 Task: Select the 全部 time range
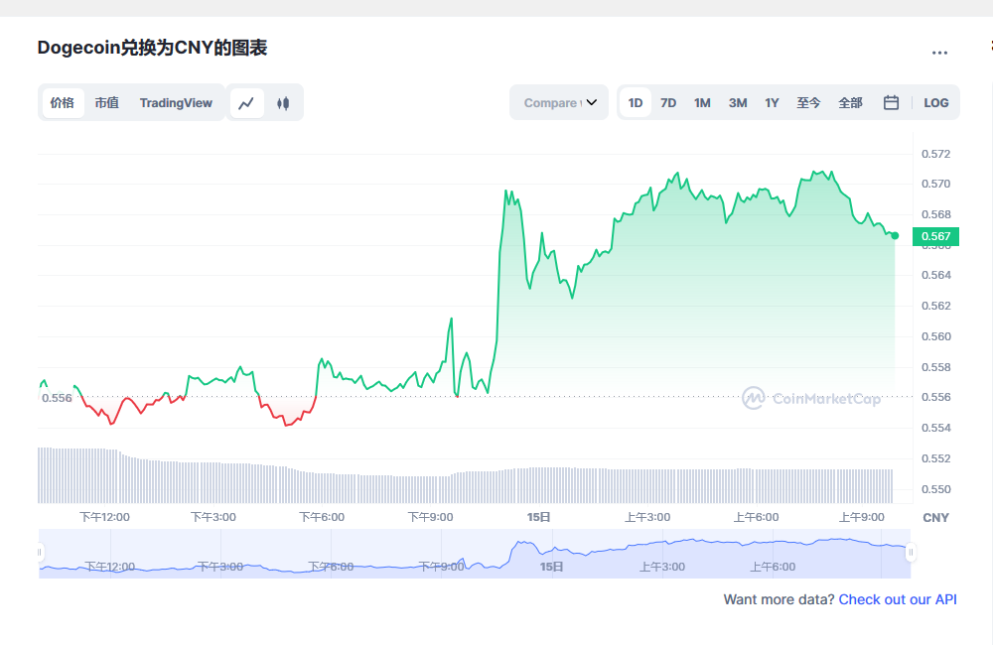pos(851,102)
